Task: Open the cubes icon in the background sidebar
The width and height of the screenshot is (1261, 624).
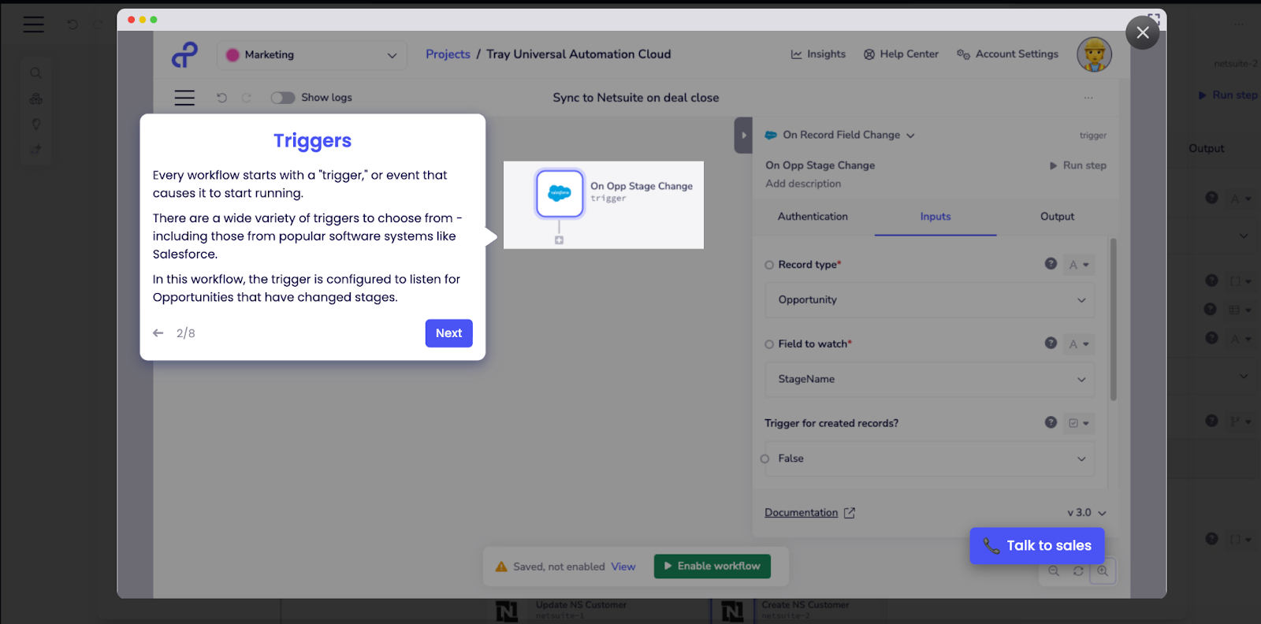Action: tap(35, 98)
